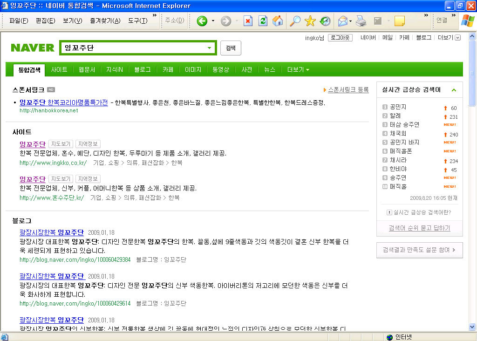Screen dimensions: 477x341
Task: Open 검색어 순위 묻고 답하기 link
Action: [x=419, y=228]
